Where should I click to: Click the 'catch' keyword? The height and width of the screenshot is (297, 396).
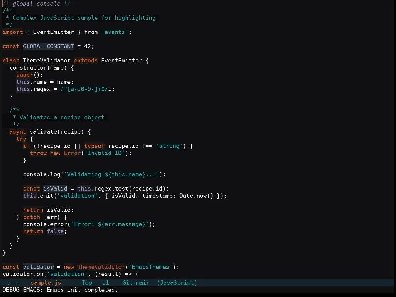(x=31, y=217)
